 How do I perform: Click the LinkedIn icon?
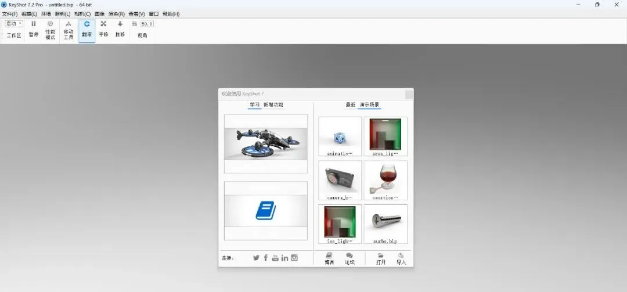[x=284, y=258]
